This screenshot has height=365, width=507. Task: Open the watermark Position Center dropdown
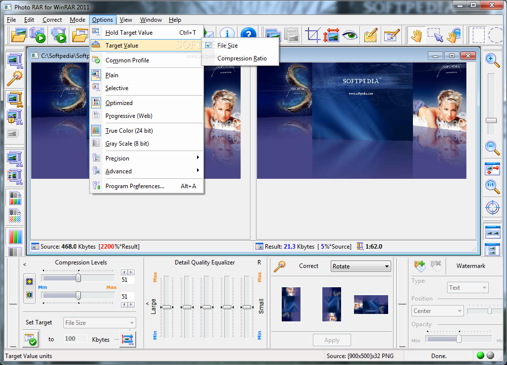click(438, 311)
